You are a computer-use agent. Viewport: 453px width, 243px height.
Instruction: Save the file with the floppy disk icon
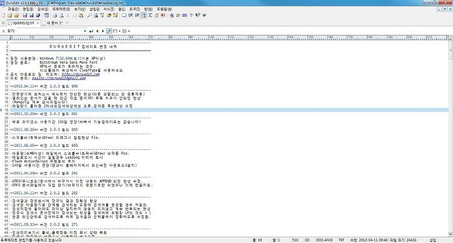pyautogui.click(x=25, y=15)
